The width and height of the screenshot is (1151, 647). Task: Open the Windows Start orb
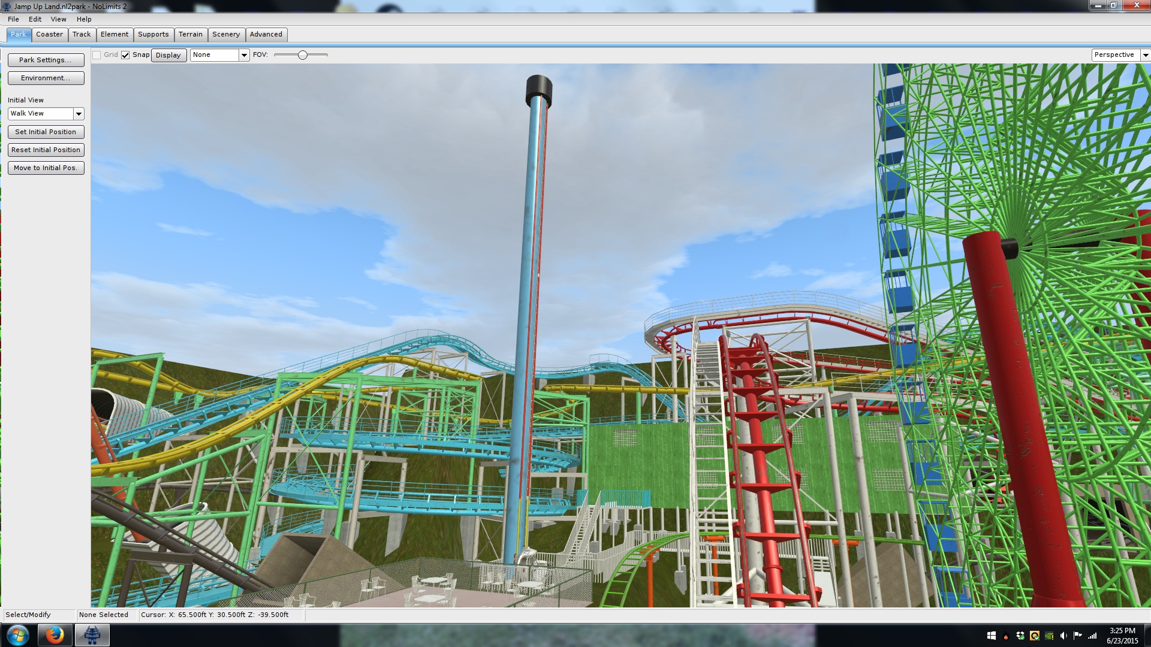17,635
